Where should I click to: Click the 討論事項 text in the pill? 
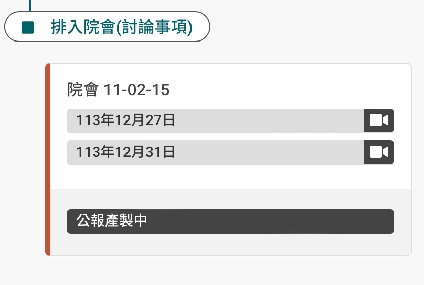155,27
